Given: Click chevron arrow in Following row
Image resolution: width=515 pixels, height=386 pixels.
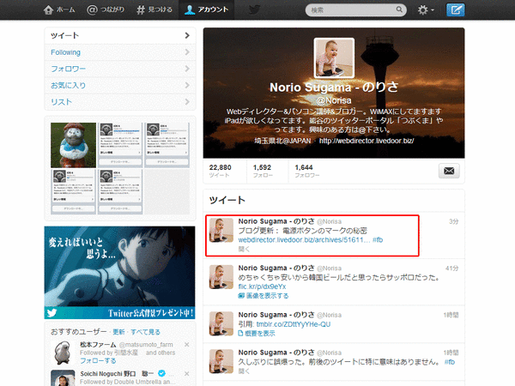Looking at the screenshot, I should (187, 52).
